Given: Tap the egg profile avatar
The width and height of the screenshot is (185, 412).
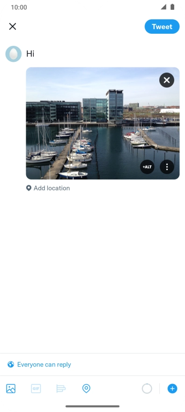Looking at the screenshot, I should click(14, 54).
